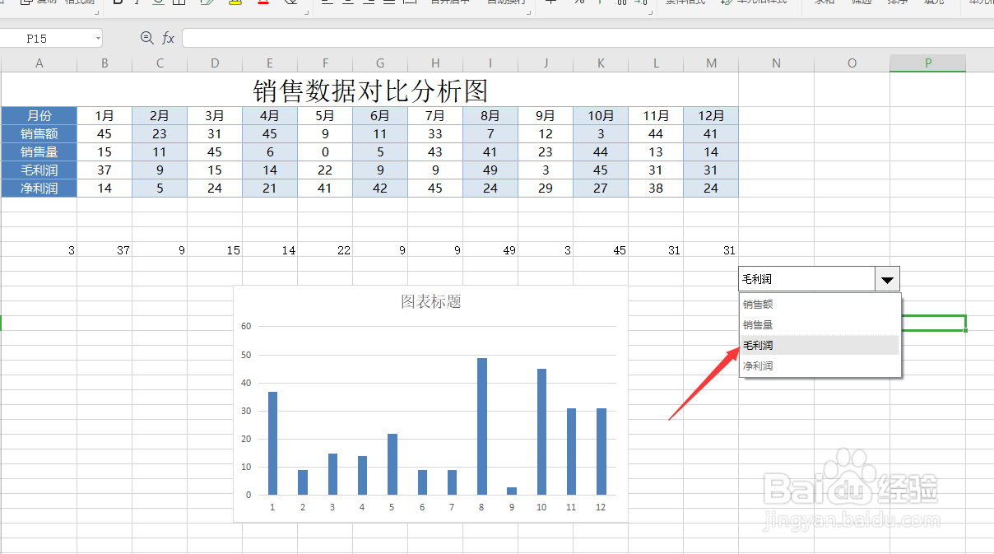Click the chart bar for category 8
The image size is (994, 554).
(482, 426)
